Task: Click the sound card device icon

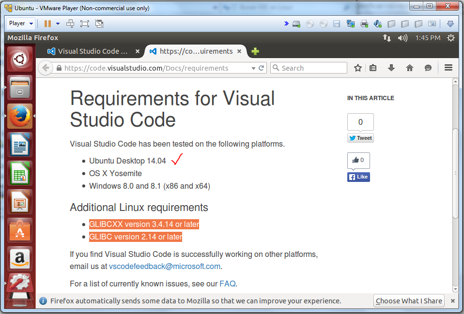Action: 378,24
